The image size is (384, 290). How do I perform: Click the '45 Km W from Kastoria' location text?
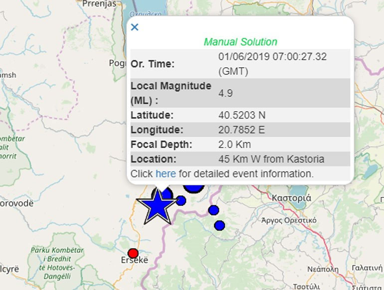(x=271, y=159)
